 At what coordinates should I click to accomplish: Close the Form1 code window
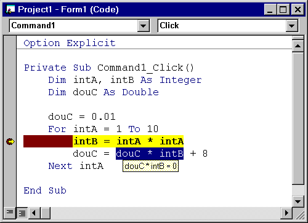coord(298,9)
